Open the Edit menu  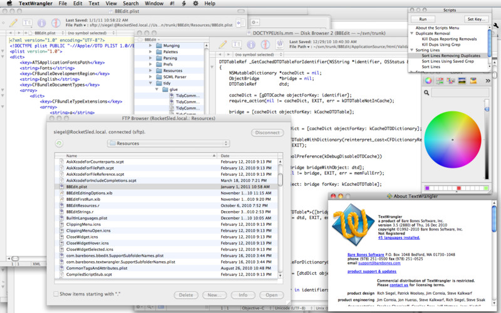pos(78,4)
